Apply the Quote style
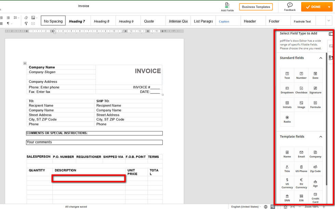Viewport: 335px width, 209px height. (149, 21)
